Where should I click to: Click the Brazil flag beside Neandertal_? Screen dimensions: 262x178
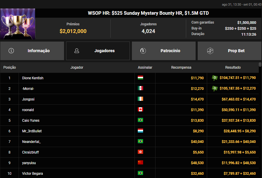[140, 141]
